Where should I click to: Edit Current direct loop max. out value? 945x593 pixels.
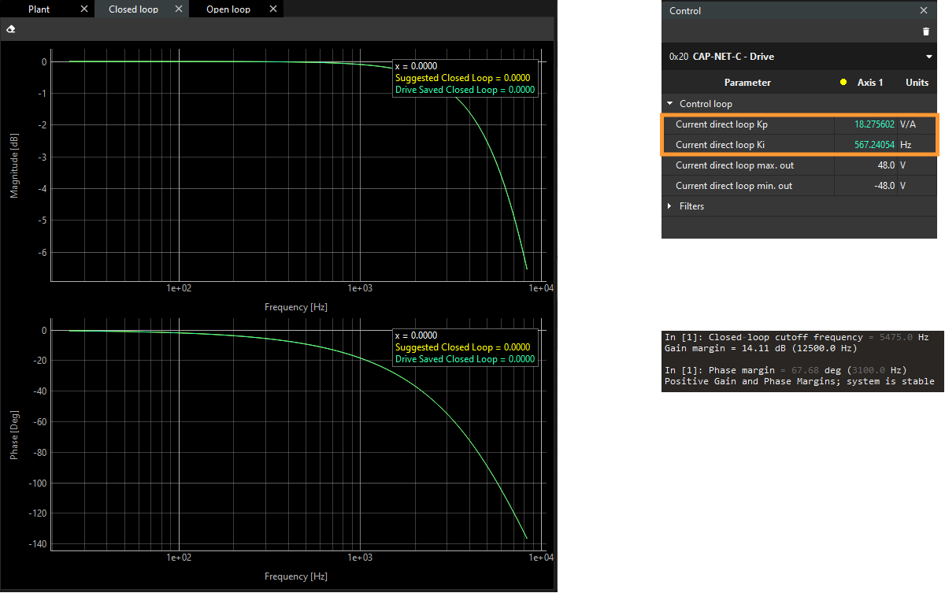873,165
